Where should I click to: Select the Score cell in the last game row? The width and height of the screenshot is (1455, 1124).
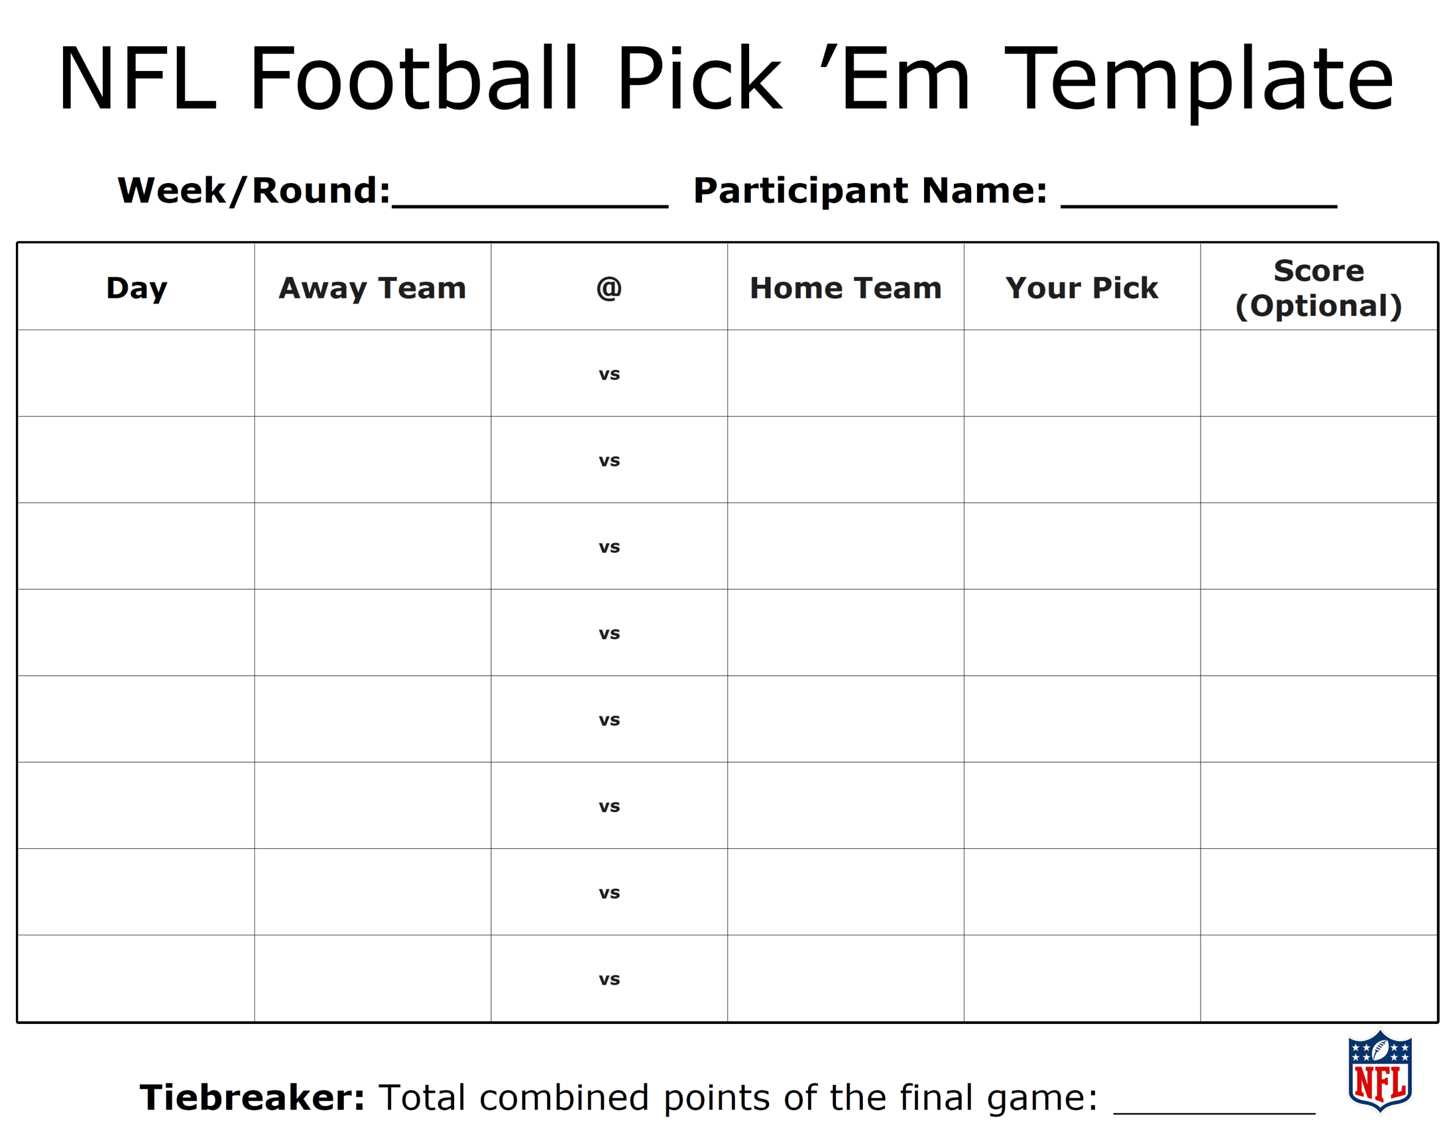pyautogui.click(x=1319, y=979)
